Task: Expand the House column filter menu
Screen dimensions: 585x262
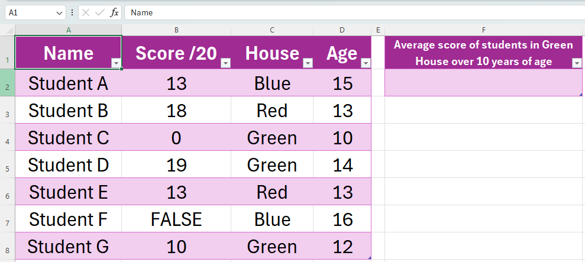Action: click(x=307, y=63)
